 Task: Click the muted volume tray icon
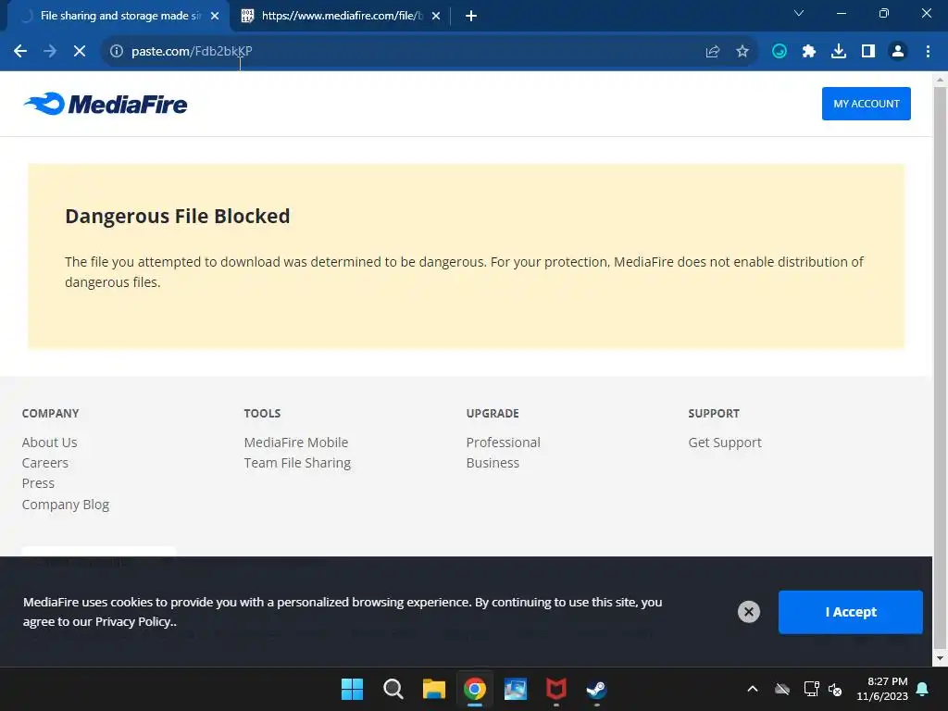pos(835,689)
